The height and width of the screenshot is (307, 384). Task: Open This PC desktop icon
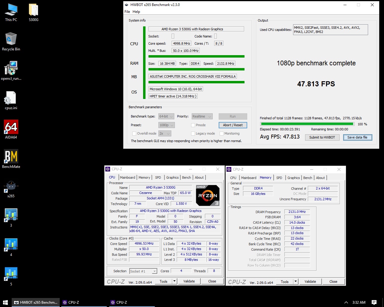[11, 13]
